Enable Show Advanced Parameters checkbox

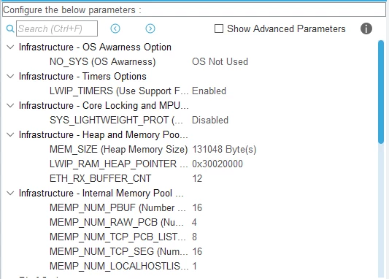[x=219, y=28]
